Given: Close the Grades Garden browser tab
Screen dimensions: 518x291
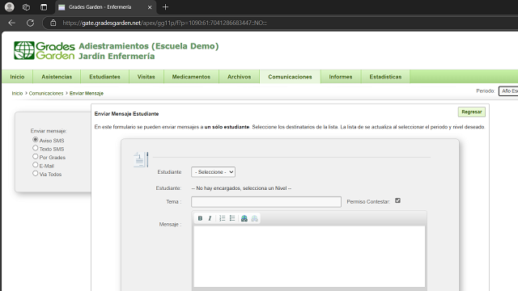Looking at the screenshot, I should click(x=150, y=7).
